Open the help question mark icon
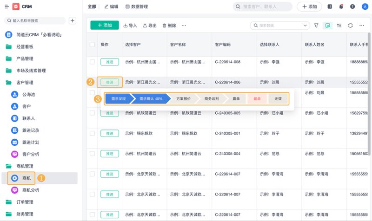This screenshot has height=221, width=372. [x=352, y=6]
